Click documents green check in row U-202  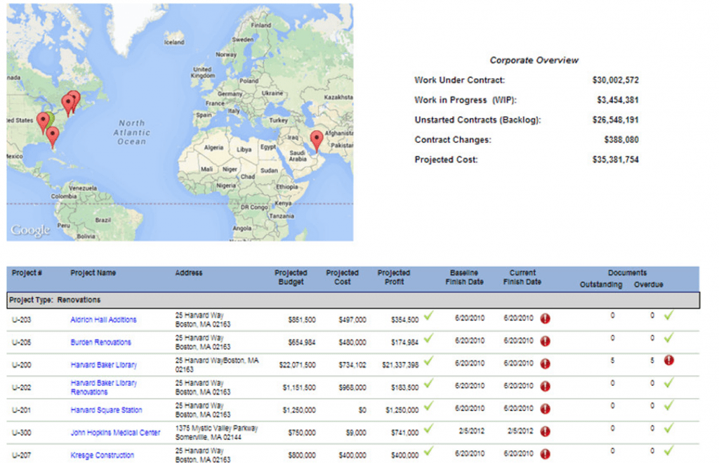click(x=669, y=383)
